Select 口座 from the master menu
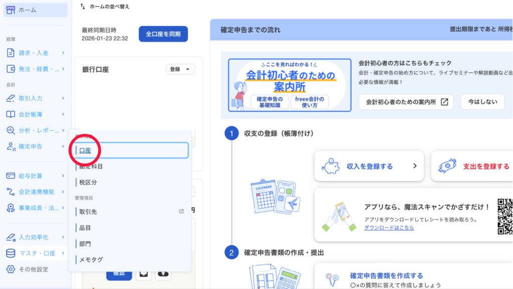The width and height of the screenshot is (513, 289). click(x=85, y=150)
